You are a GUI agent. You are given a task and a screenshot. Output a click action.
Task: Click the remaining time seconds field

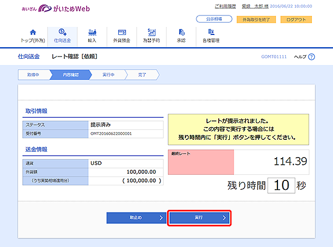coord(281,185)
